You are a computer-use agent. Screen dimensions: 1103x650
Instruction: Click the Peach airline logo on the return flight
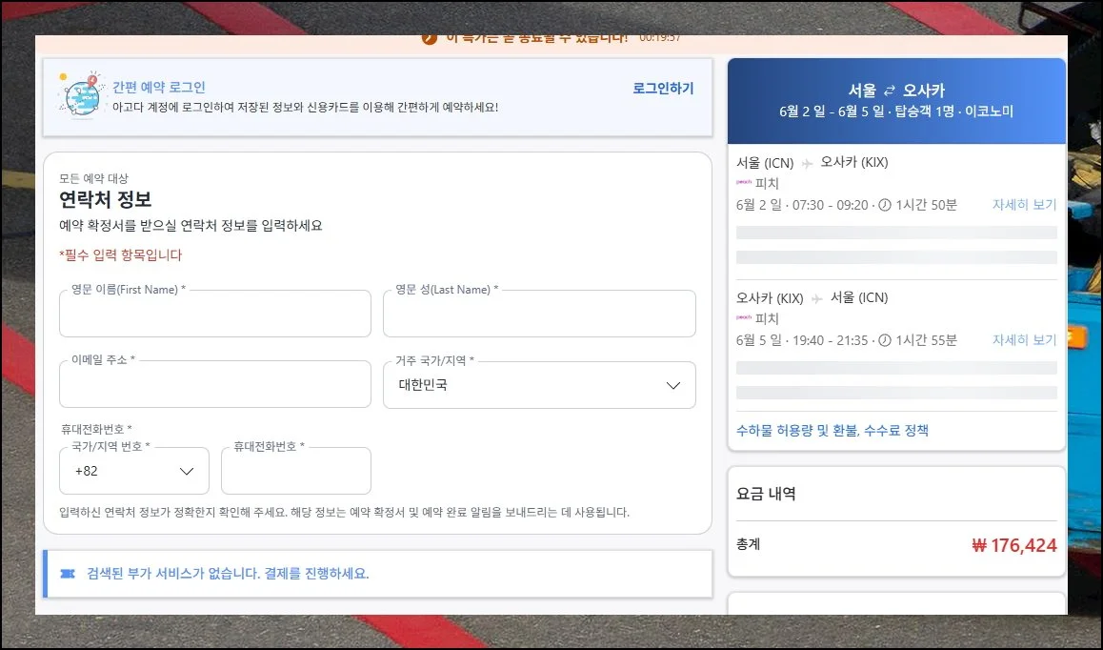point(744,318)
